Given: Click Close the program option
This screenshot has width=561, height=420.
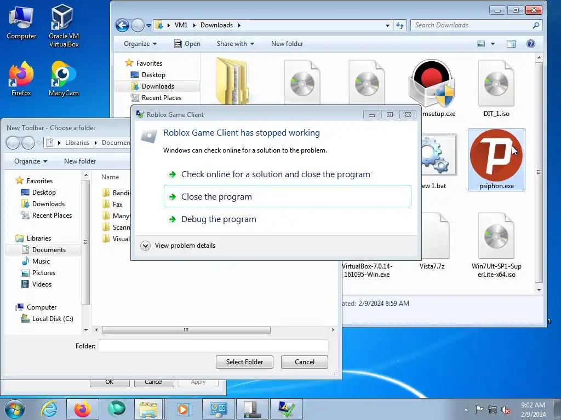Looking at the screenshot, I should pyautogui.click(x=287, y=196).
